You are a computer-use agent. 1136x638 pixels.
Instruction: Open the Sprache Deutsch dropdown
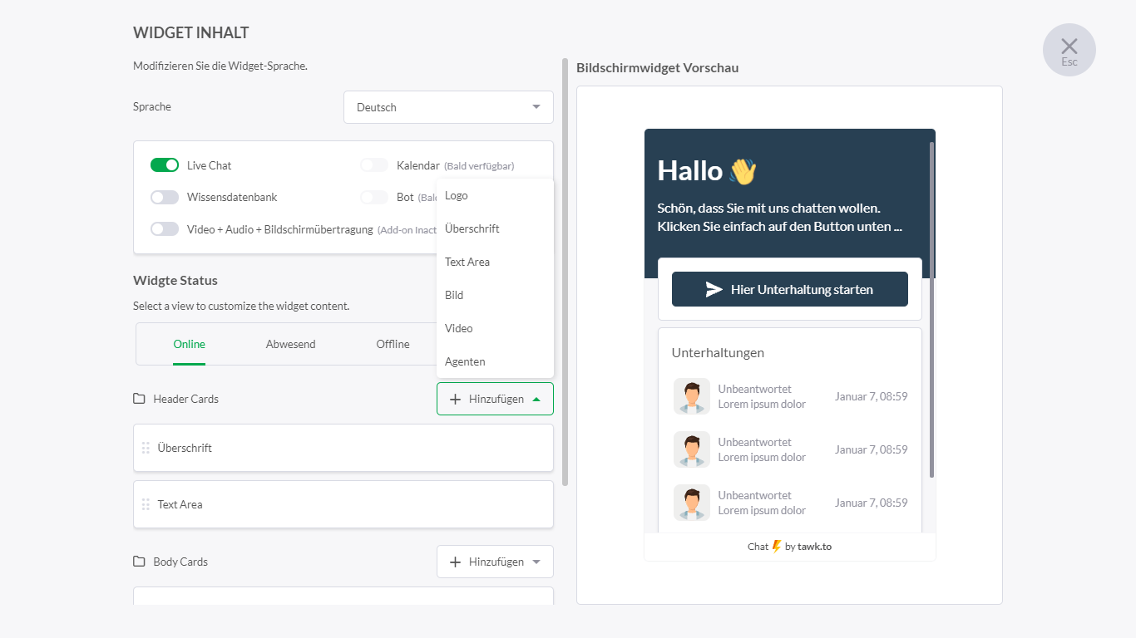click(448, 107)
